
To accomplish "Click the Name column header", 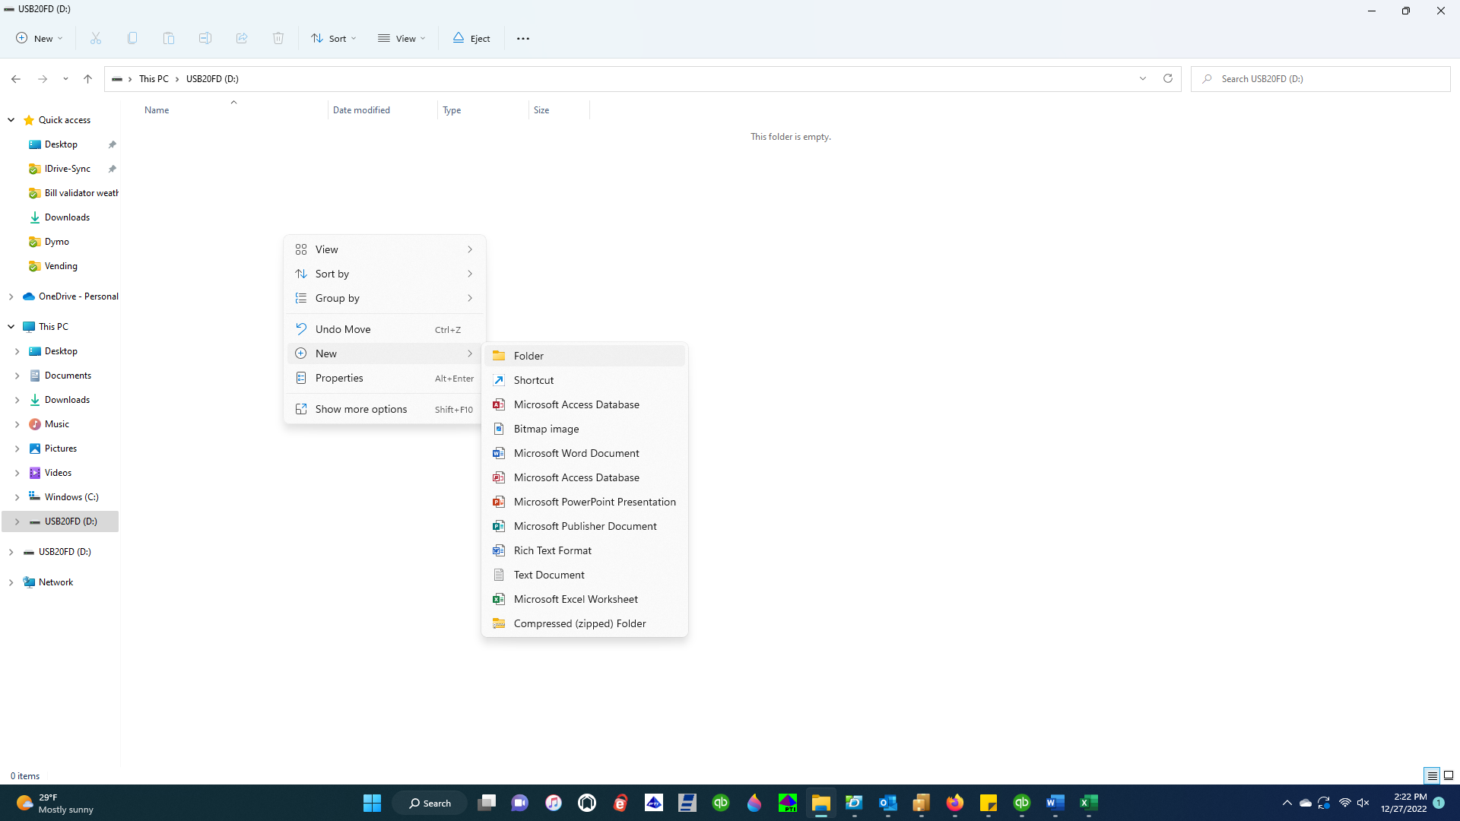I will [x=157, y=110].
